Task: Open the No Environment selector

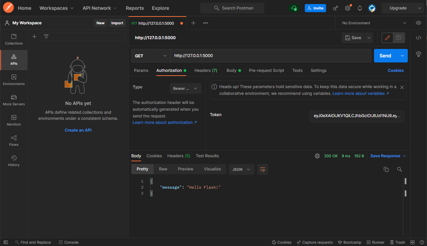Action: tap(374, 23)
